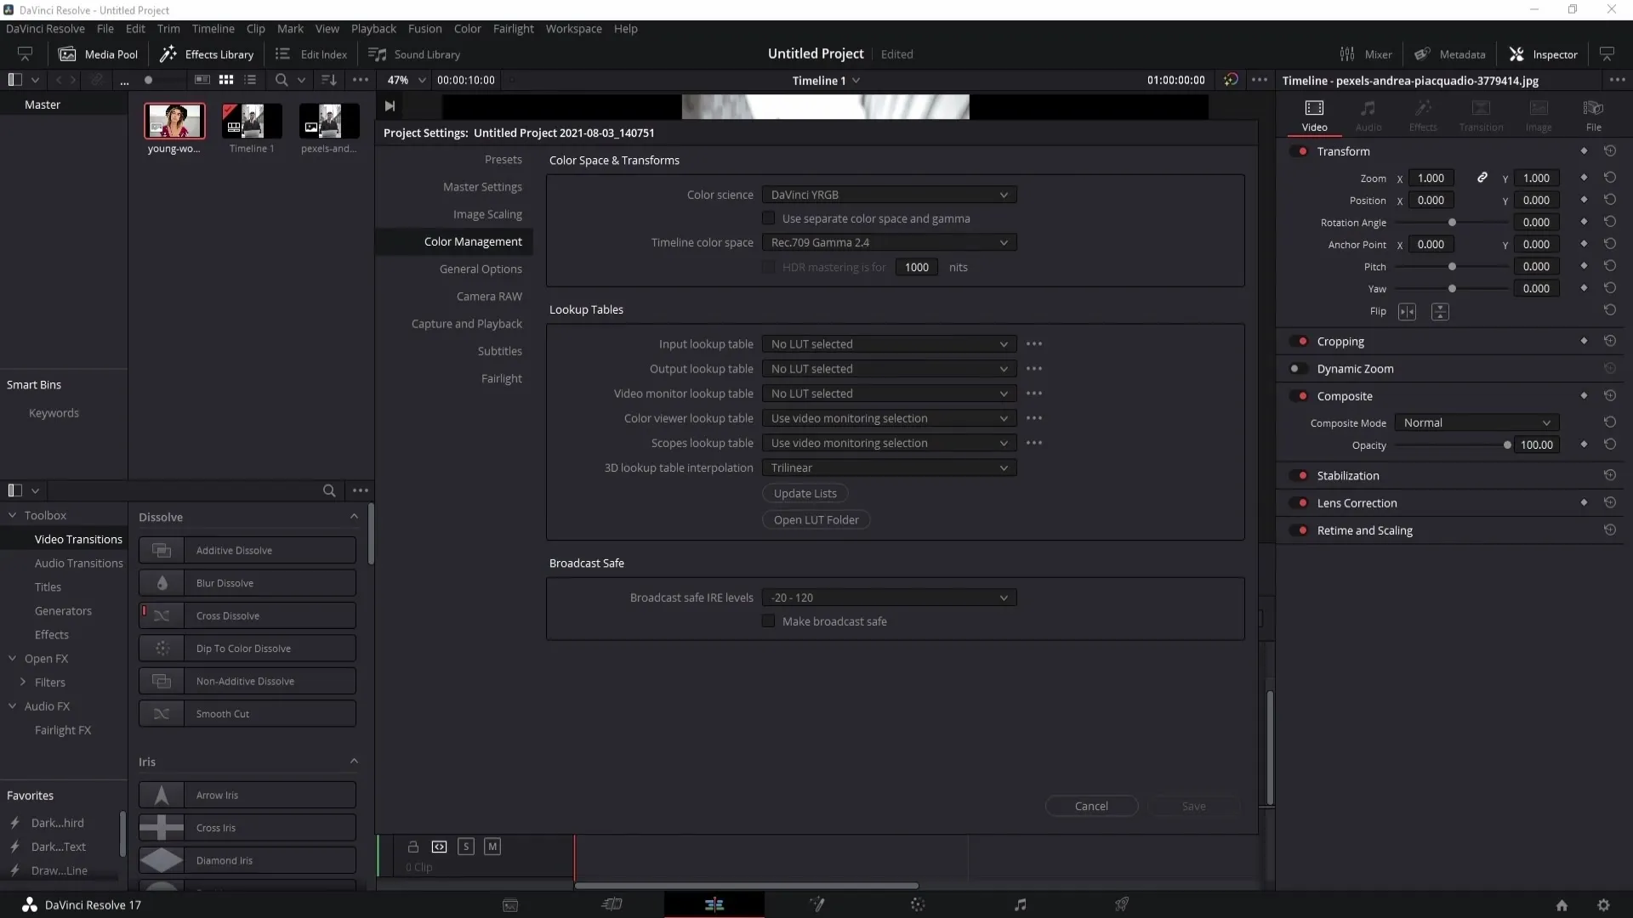1633x918 pixels.
Task: Click the Open LUT Folder button
Action: point(816,519)
